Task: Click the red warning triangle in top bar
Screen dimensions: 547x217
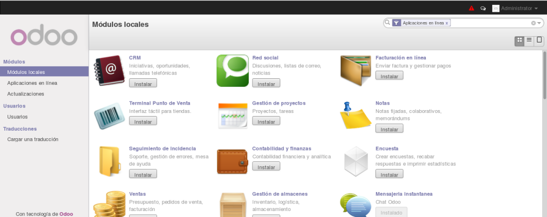Action: [x=471, y=8]
